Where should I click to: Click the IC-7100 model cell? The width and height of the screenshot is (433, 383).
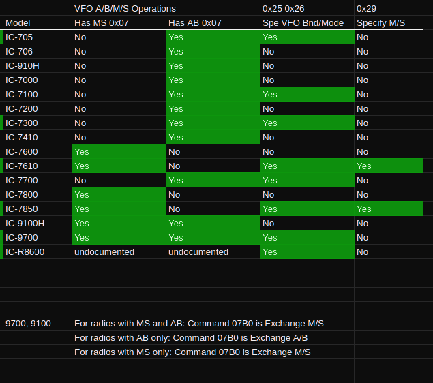point(38,95)
